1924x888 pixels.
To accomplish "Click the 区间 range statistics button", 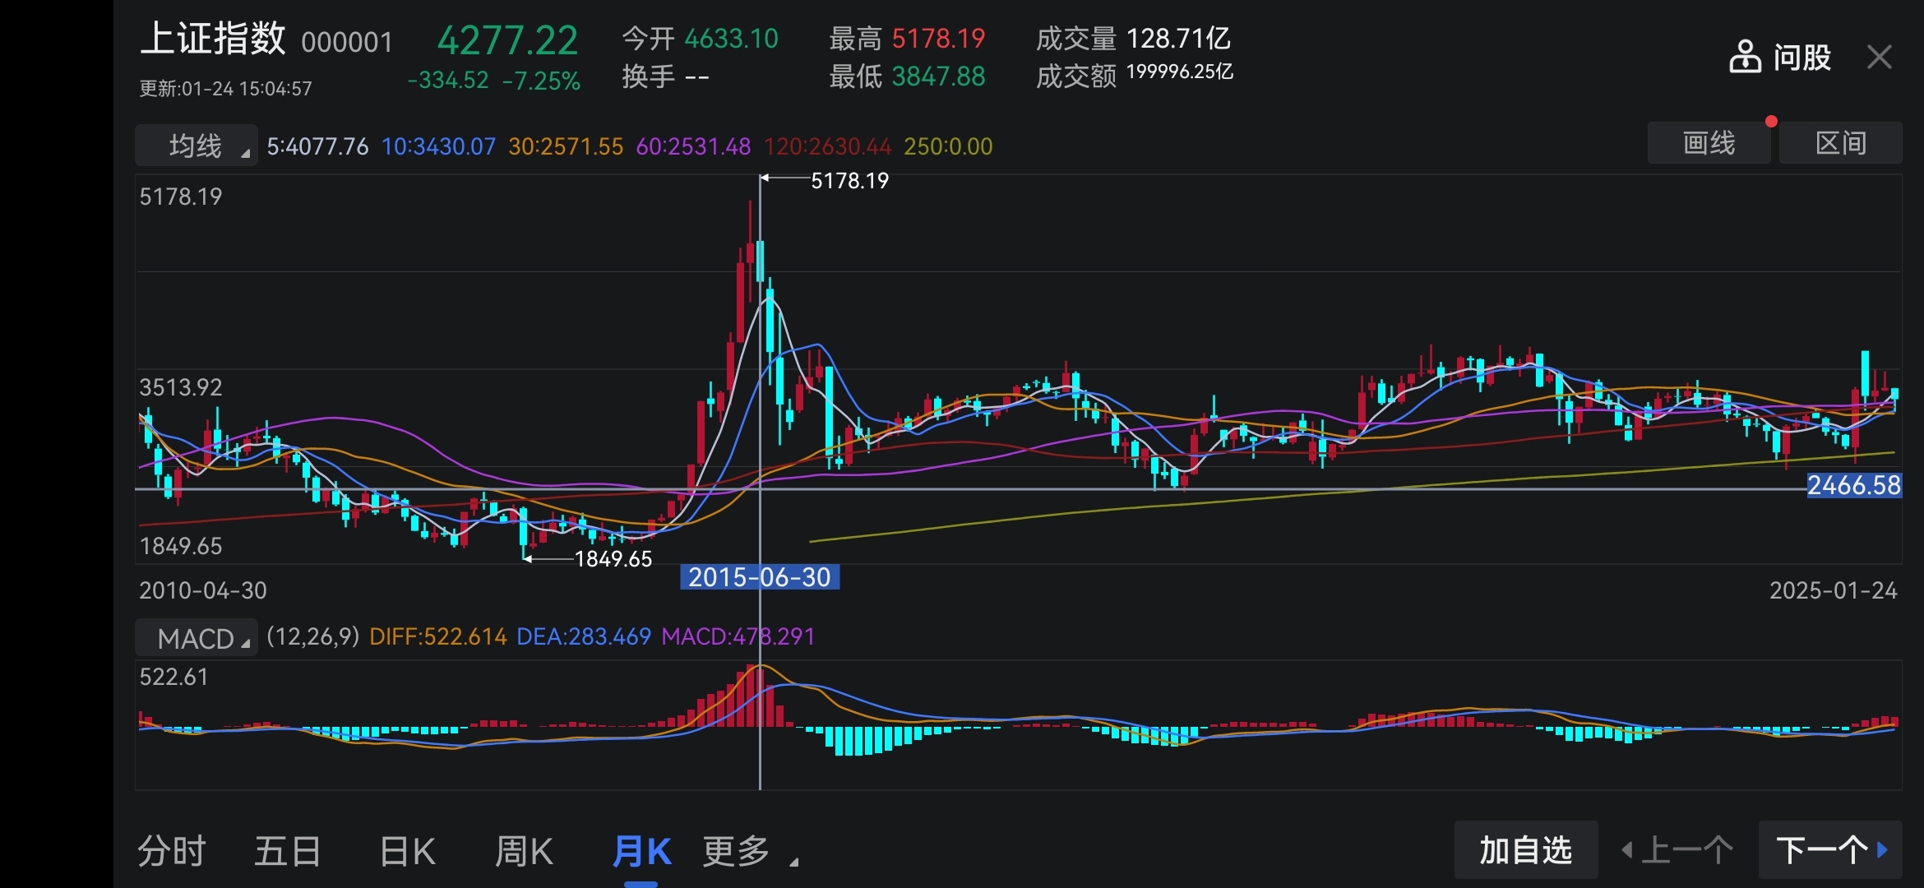I will [1840, 143].
